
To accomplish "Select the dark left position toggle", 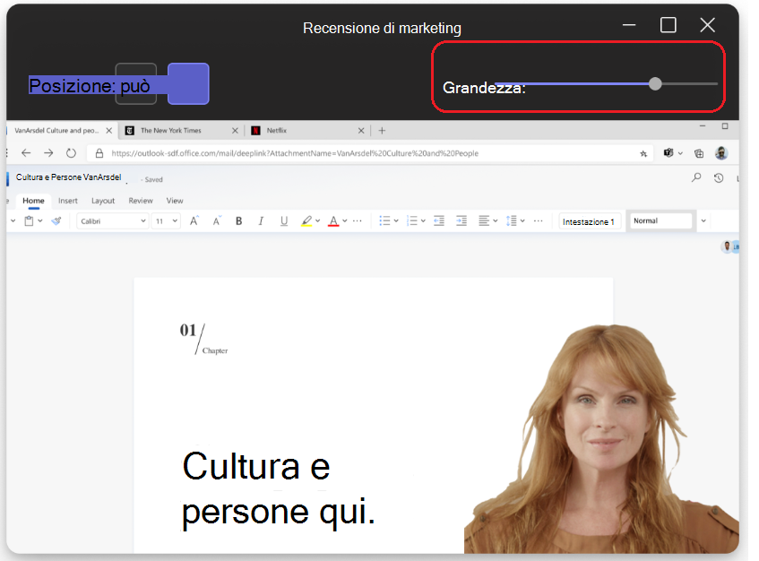I will (136, 83).
